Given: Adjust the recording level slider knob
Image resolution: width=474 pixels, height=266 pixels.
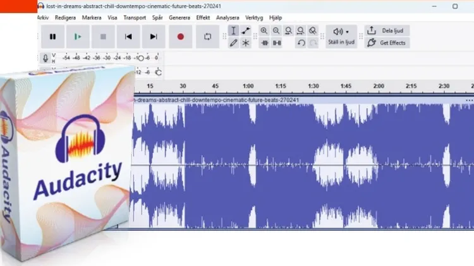Looking at the screenshot, I should pyautogui.click(x=140, y=58).
